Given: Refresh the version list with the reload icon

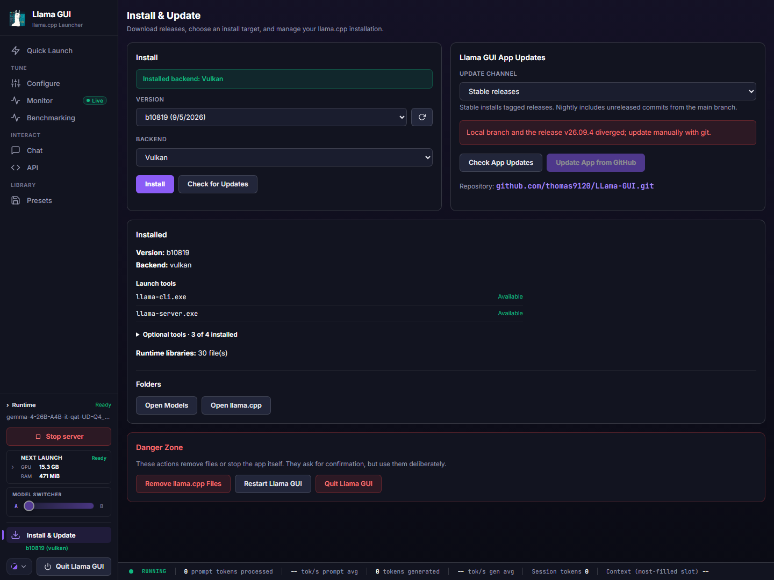Looking at the screenshot, I should tap(422, 117).
